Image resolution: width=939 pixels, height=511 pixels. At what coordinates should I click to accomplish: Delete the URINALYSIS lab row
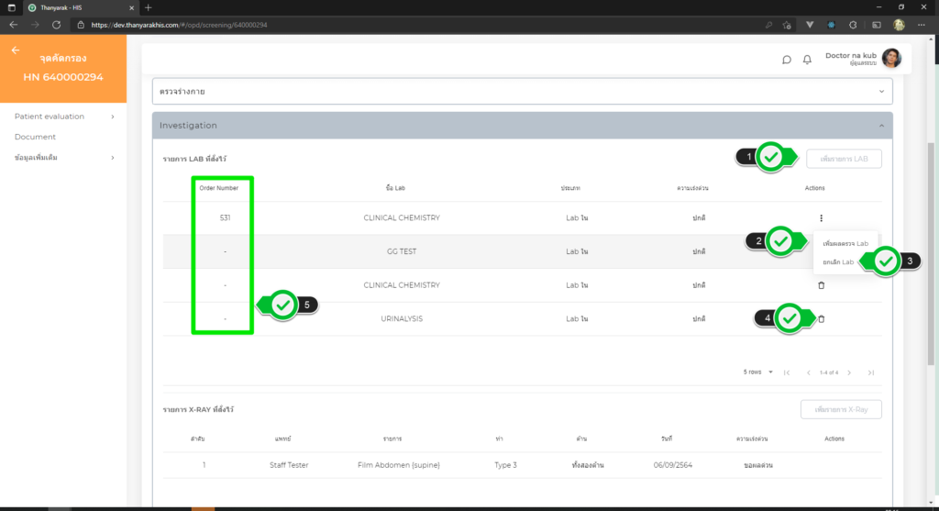point(821,318)
